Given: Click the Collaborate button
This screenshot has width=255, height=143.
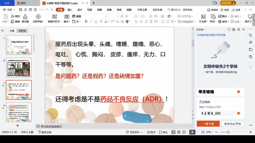Looking at the screenshot, I should click(225, 10).
